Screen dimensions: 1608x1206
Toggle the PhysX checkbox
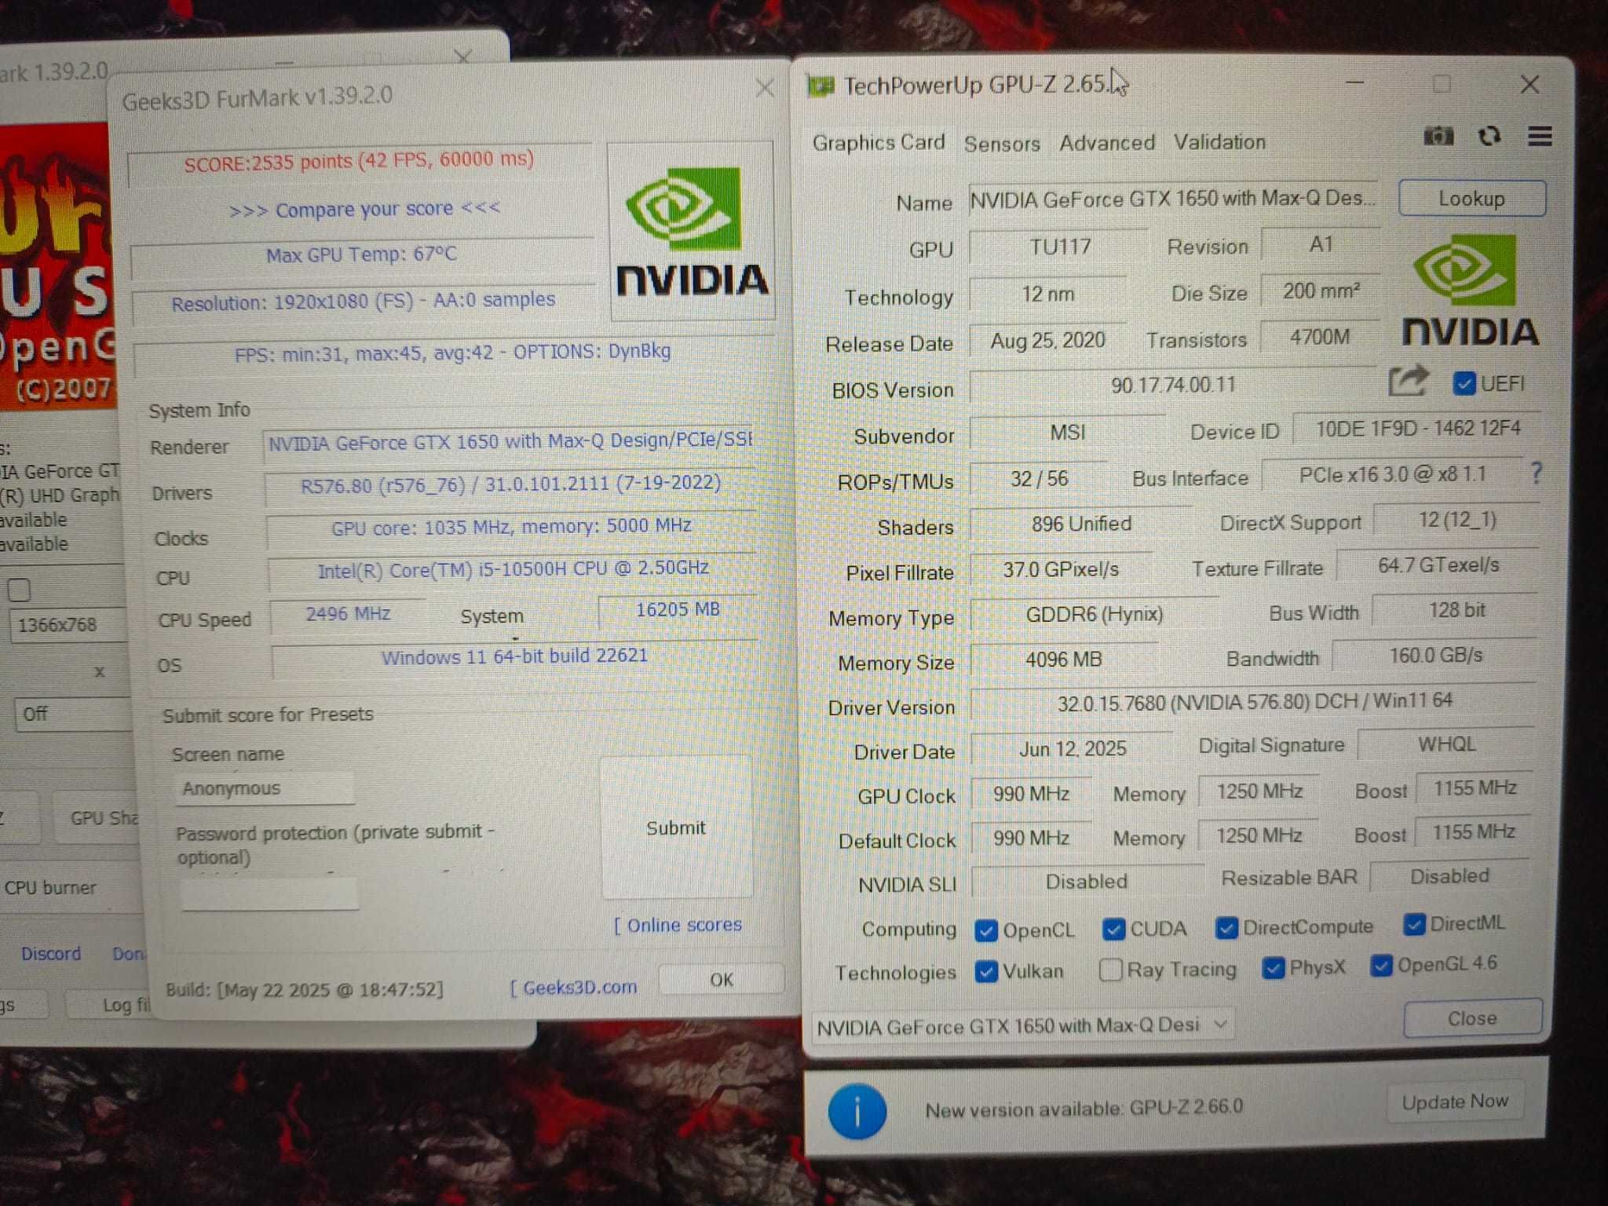pos(1273,968)
